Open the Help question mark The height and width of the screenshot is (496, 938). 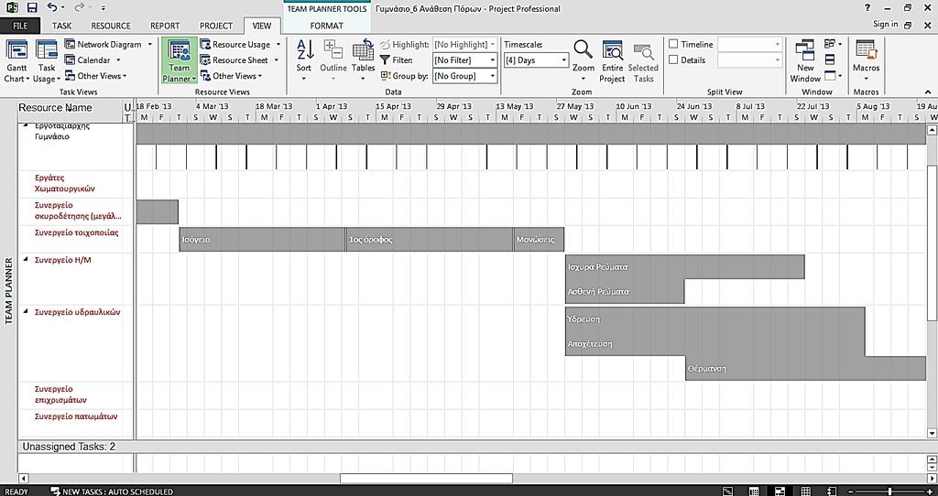pyautogui.click(x=868, y=8)
